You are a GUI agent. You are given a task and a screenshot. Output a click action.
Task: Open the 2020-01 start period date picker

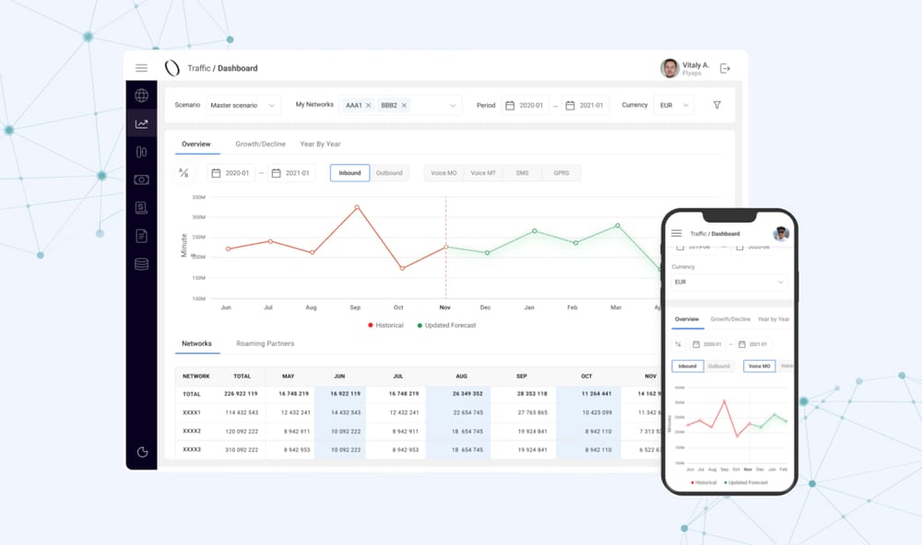[x=523, y=105]
